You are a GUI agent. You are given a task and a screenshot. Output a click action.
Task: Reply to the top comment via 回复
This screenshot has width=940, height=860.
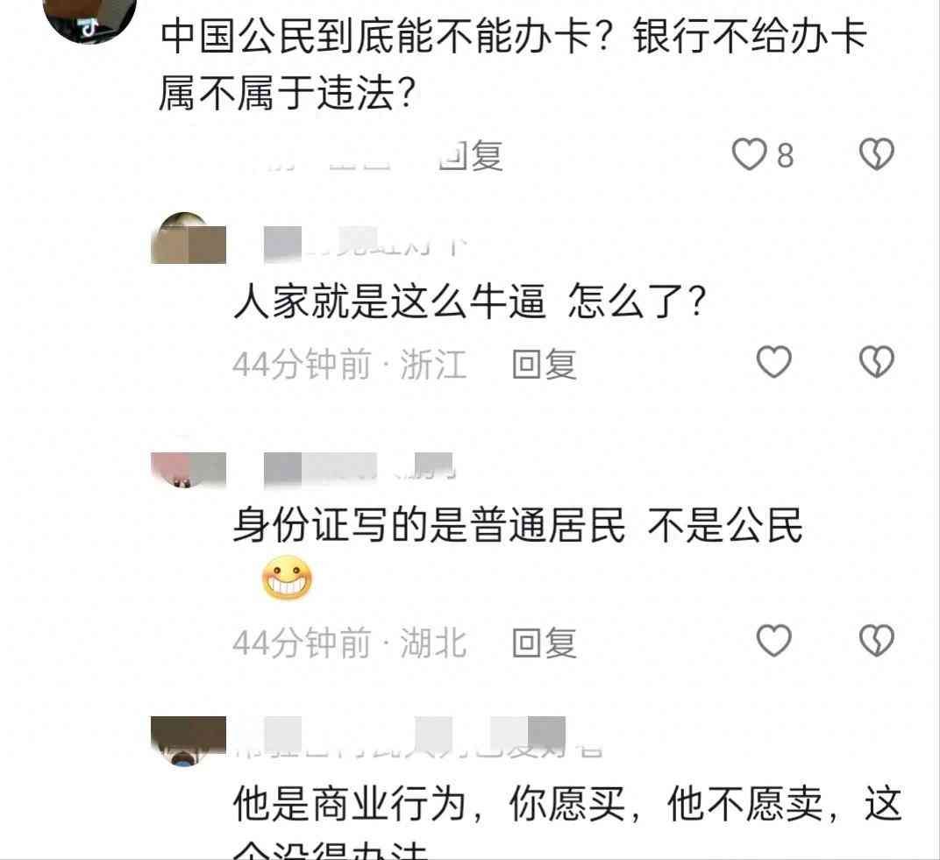point(471,156)
